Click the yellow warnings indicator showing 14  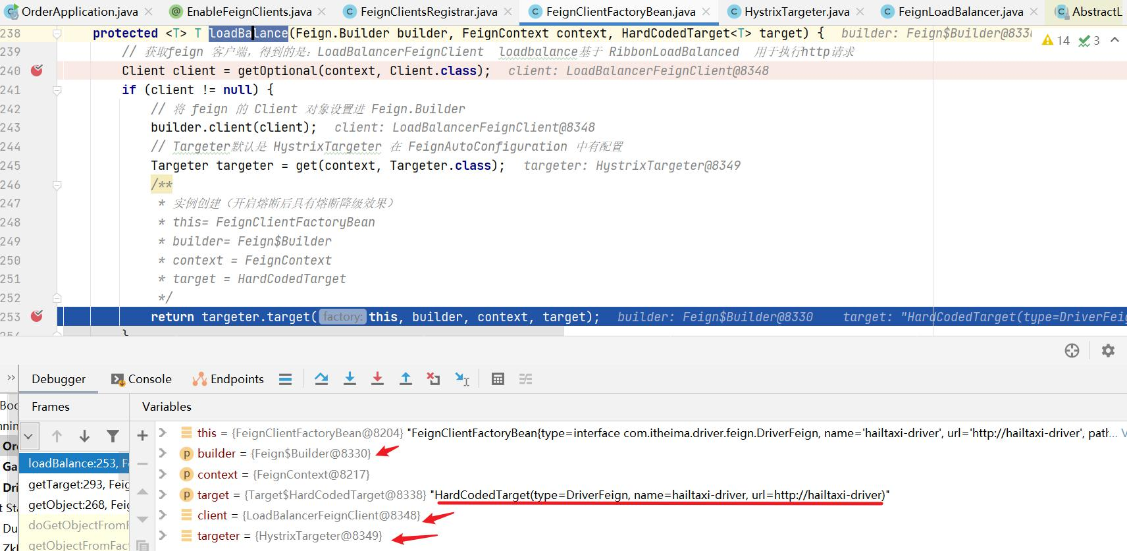[1056, 41]
